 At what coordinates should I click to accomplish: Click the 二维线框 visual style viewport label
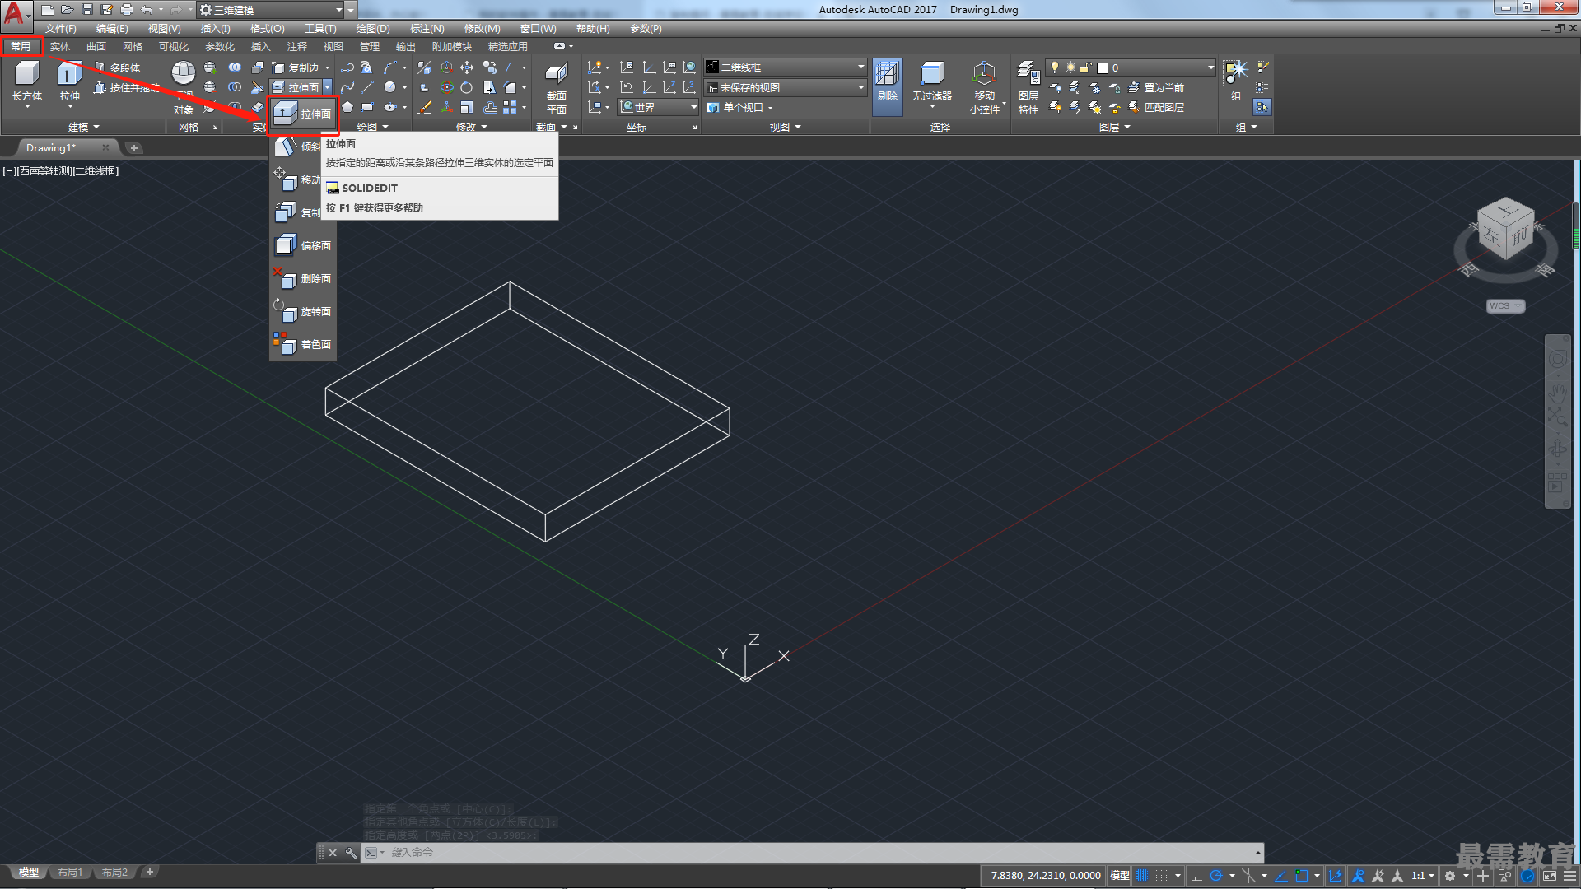coord(95,171)
